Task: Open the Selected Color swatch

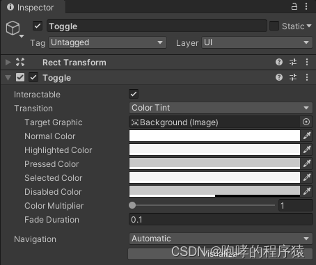Action: (x=214, y=177)
